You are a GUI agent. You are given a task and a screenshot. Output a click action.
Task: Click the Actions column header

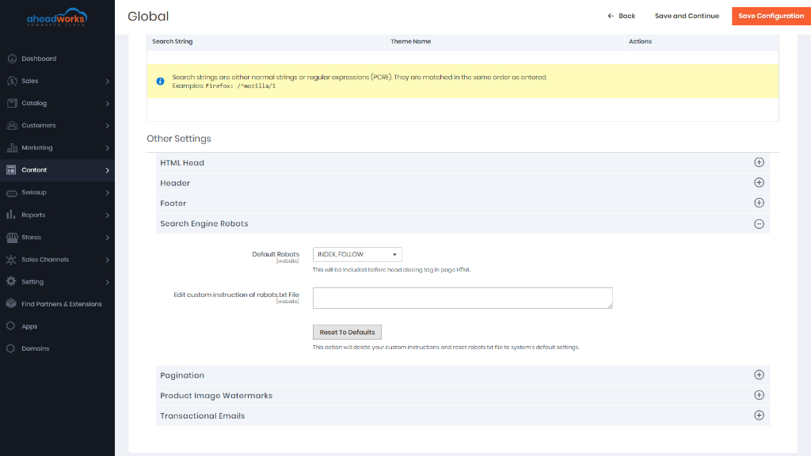tap(640, 41)
